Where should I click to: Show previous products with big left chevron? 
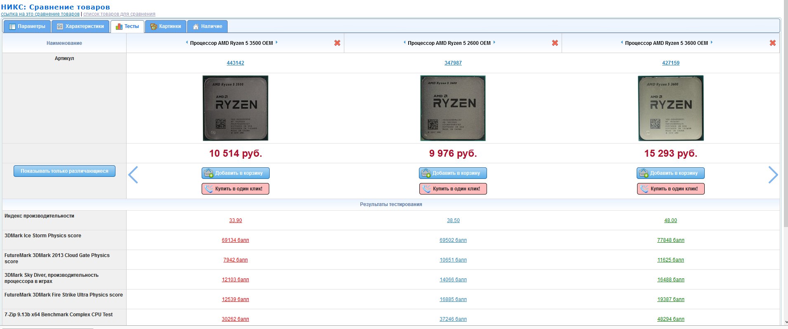[133, 175]
